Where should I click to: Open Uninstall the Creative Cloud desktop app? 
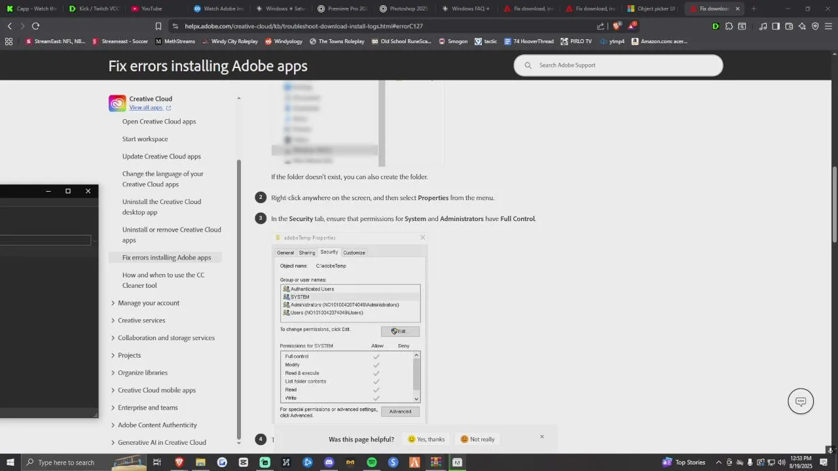162,207
